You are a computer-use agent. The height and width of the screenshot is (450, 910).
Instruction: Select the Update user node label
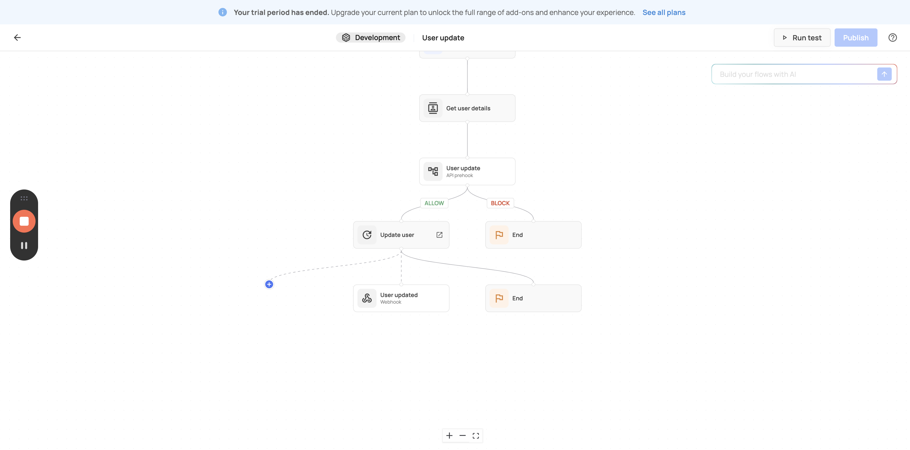(x=397, y=235)
